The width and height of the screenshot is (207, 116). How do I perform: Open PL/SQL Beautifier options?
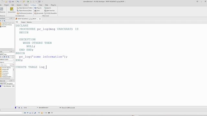[x=50, y=13]
